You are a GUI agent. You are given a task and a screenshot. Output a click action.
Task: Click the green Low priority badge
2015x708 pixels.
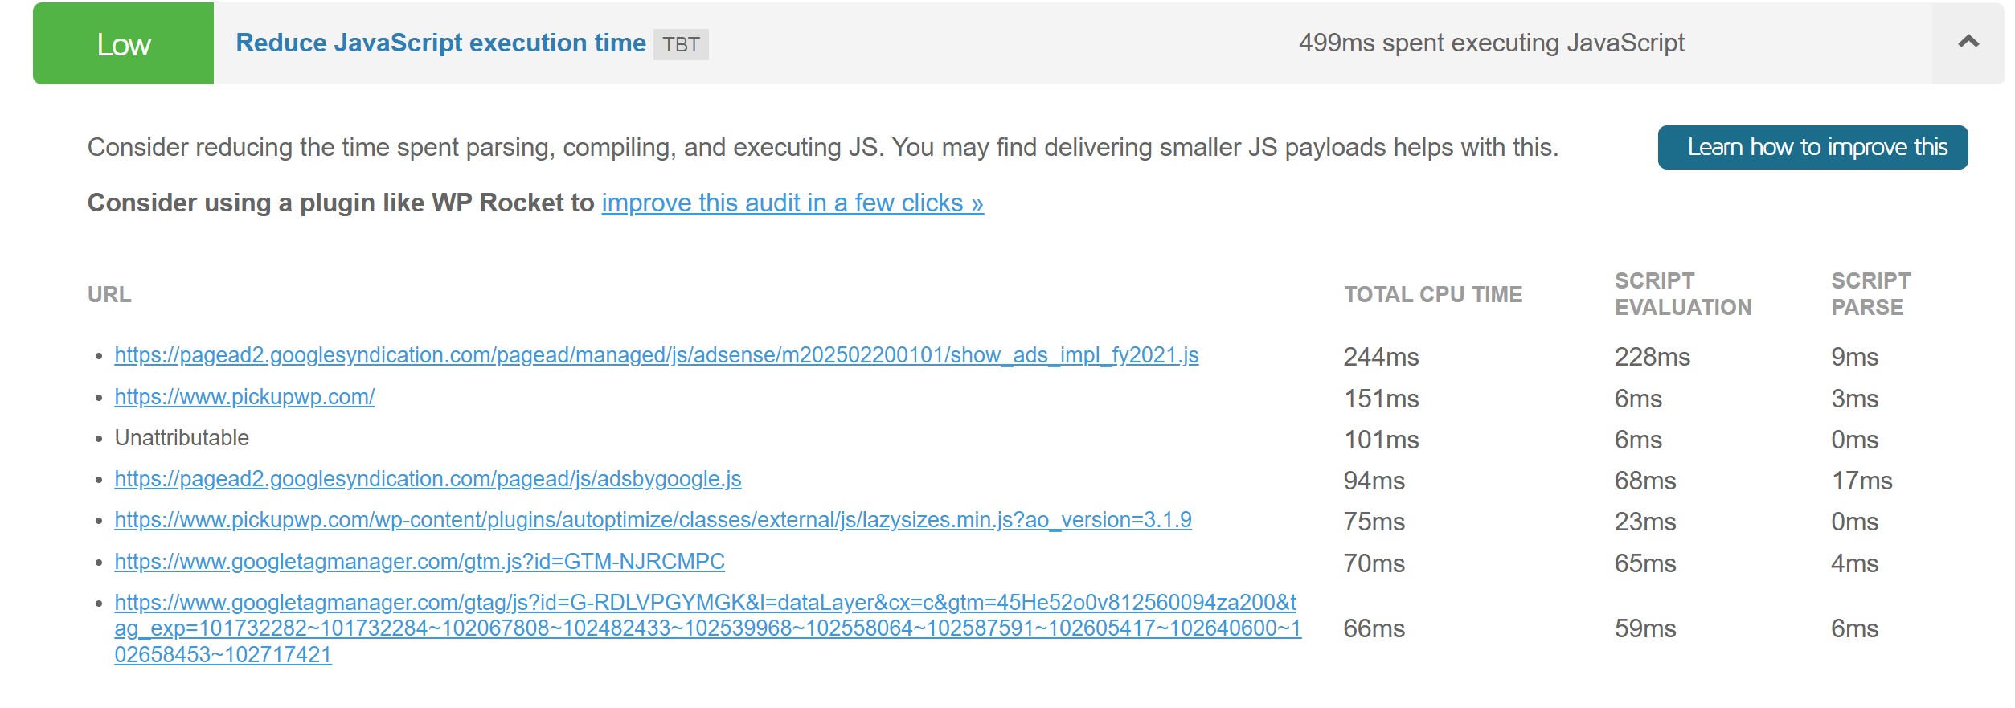pyautogui.click(x=123, y=43)
